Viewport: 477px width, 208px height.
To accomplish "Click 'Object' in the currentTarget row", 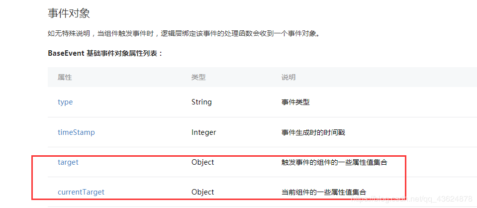I will coord(202,192).
